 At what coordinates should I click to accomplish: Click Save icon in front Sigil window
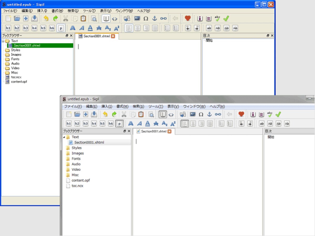click(94, 114)
